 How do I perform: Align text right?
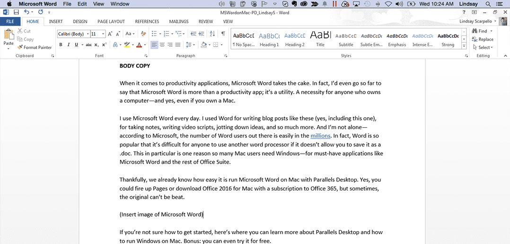click(170, 45)
